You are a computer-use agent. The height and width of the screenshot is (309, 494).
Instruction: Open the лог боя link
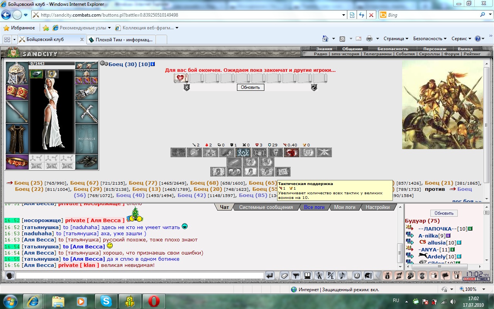pos(467,201)
